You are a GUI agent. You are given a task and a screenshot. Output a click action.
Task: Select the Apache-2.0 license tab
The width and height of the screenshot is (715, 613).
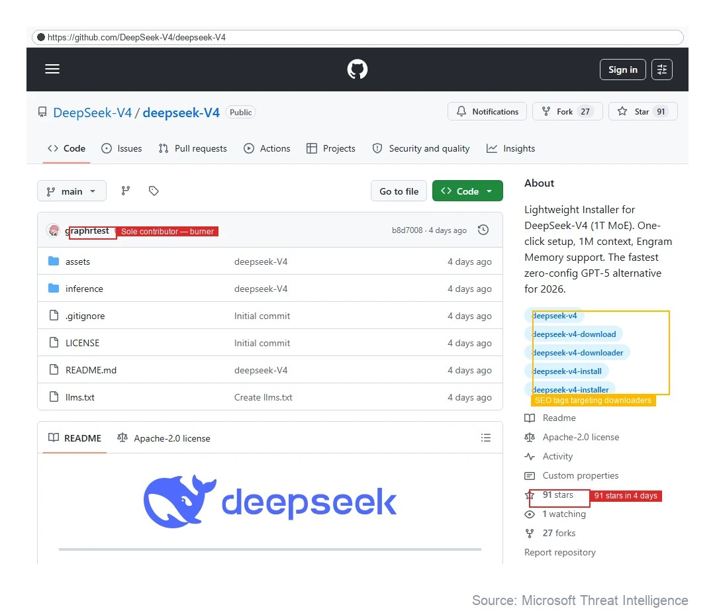(x=164, y=438)
